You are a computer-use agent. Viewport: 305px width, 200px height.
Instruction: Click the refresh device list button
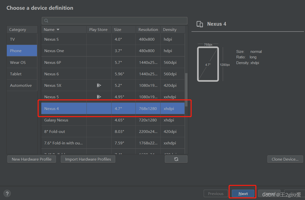176,159
